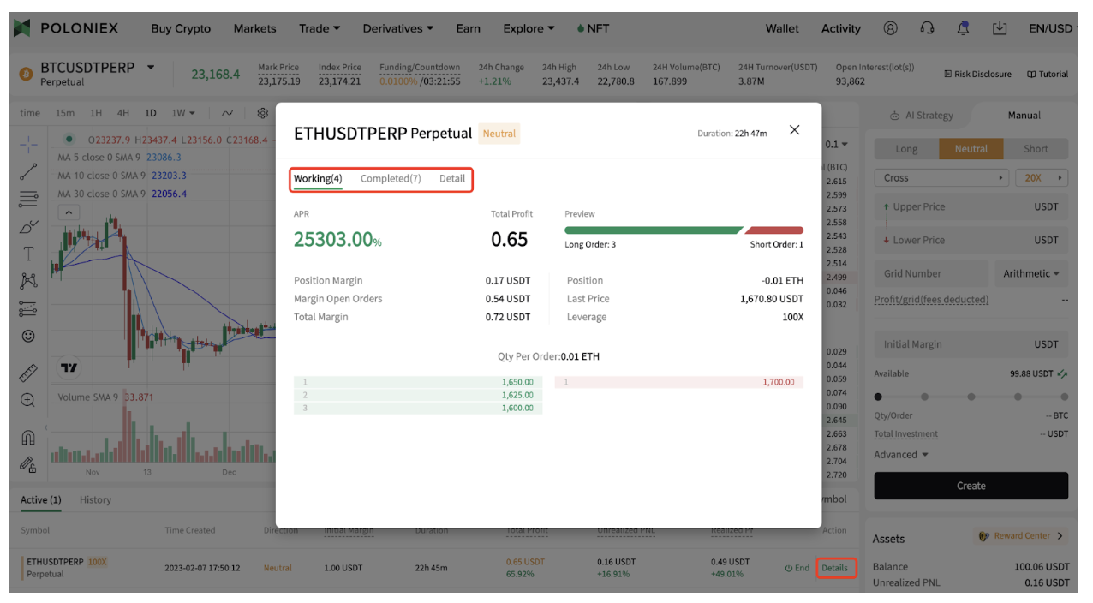This screenshot has height=603, width=1093.
Task: Click the Poloniex logo
Action: tap(67, 28)
